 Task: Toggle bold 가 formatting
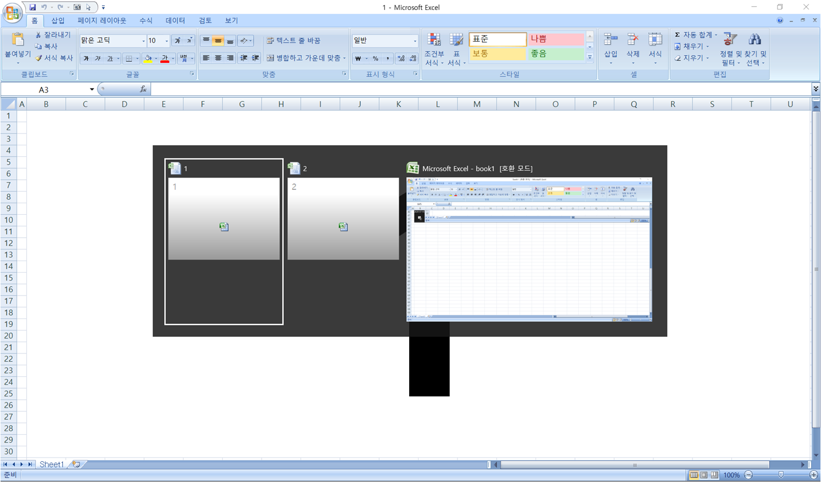[86, 58]
